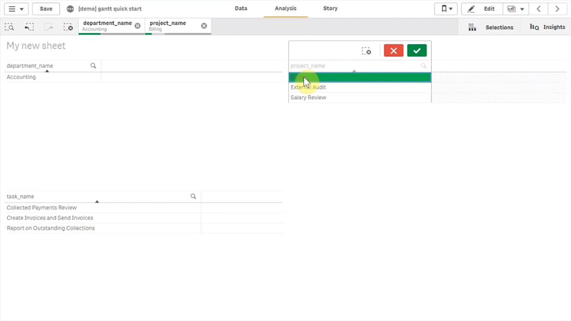Step back to the previous selection state
Image resolution: width=571 pixels, height=321 pixels.
click(29, 26)
